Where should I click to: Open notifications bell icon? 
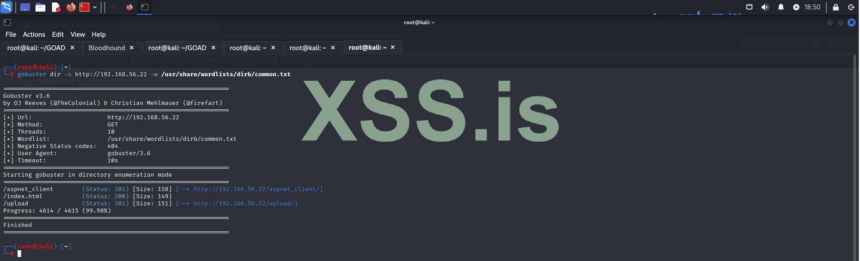(781, 7)
